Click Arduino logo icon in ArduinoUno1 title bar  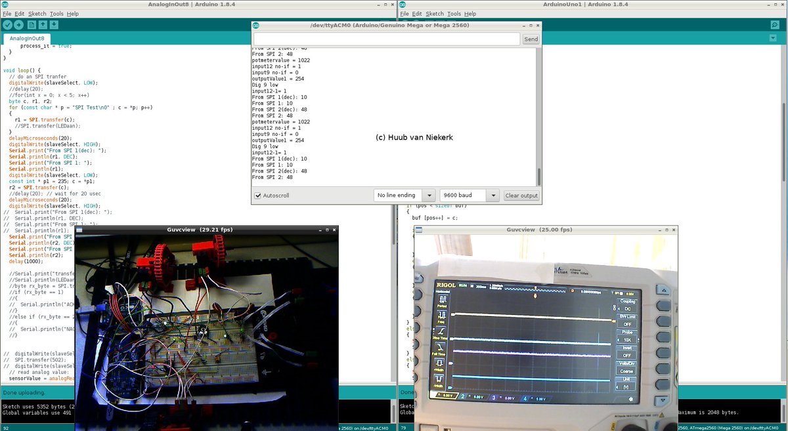point(403,5)
